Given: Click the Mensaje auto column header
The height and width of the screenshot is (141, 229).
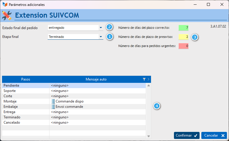Looking at the screenshot, I should pos(96,79).
